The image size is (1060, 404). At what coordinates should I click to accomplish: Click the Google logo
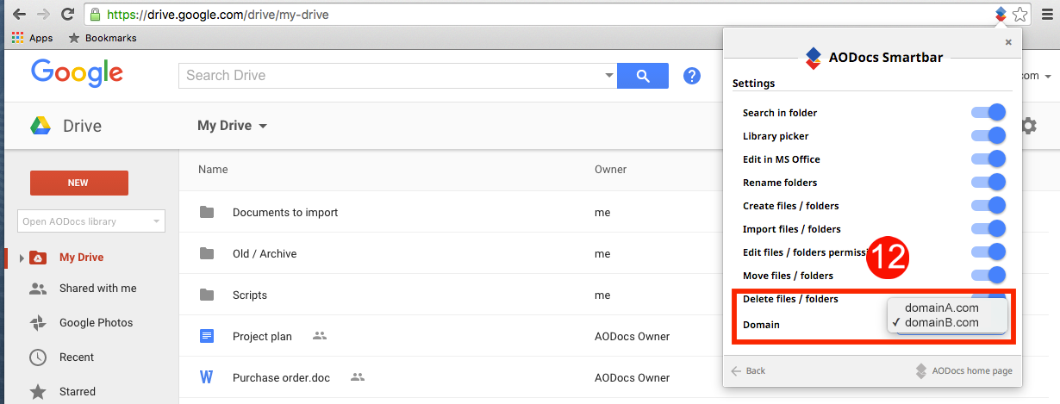tap(77, 72)
